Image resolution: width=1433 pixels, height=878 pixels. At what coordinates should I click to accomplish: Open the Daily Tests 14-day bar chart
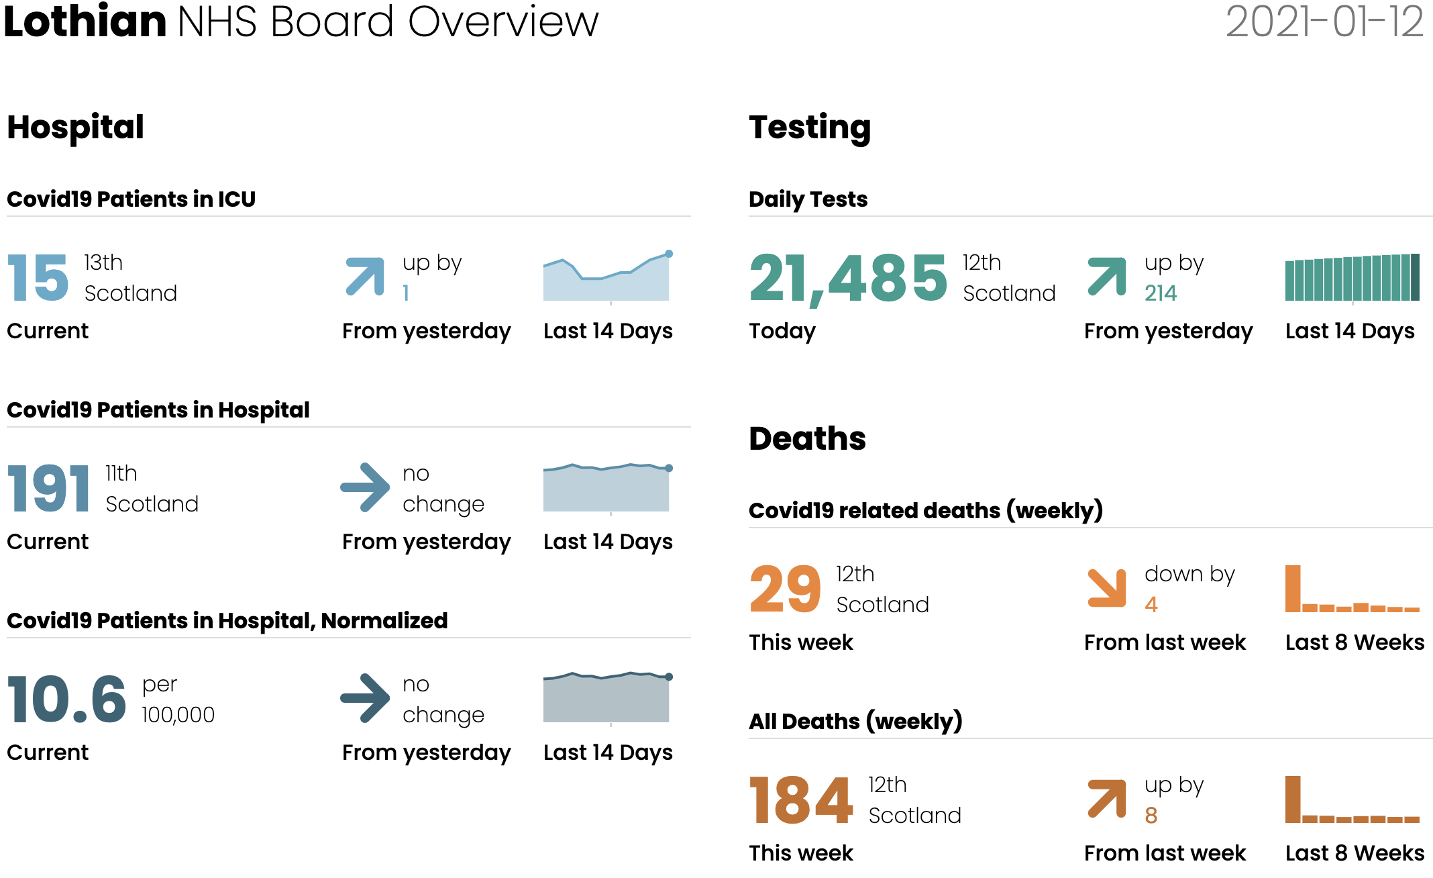(x=1352, y=277)
